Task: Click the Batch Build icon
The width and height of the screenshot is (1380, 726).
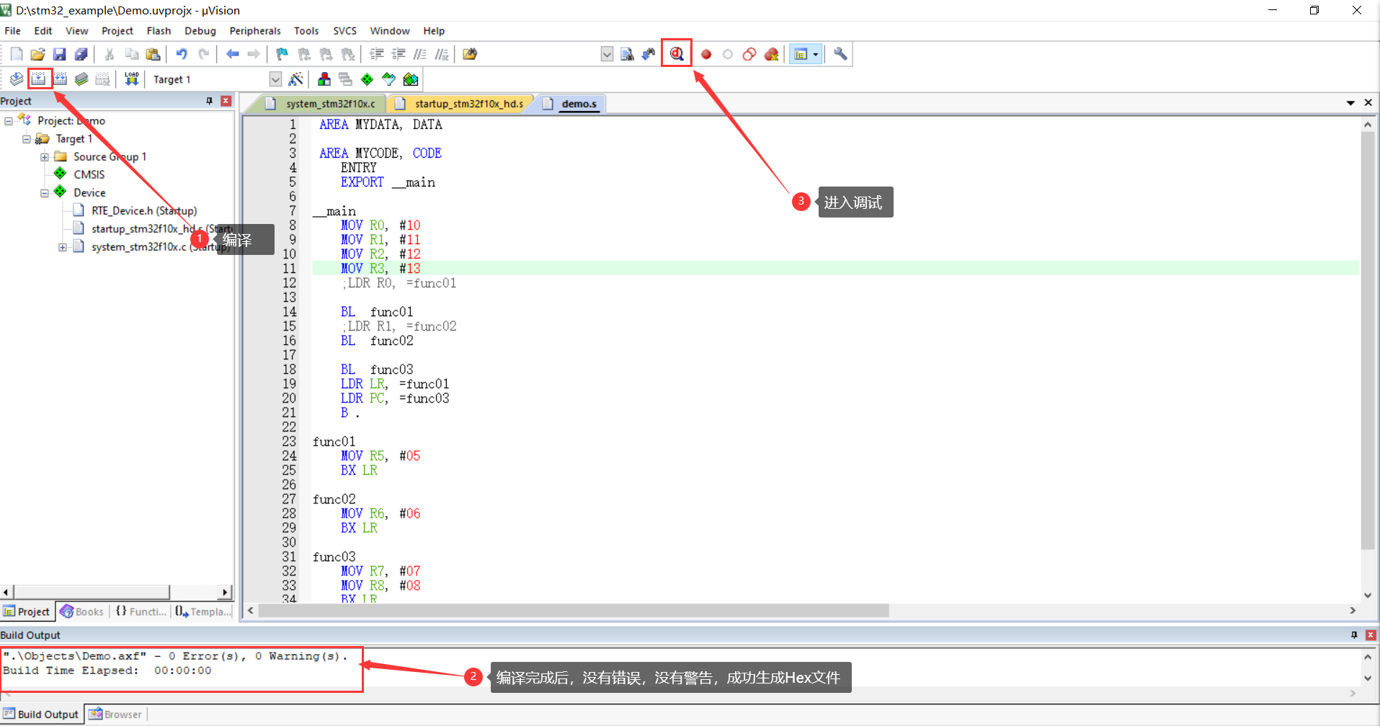Action: tap(81, 79)
